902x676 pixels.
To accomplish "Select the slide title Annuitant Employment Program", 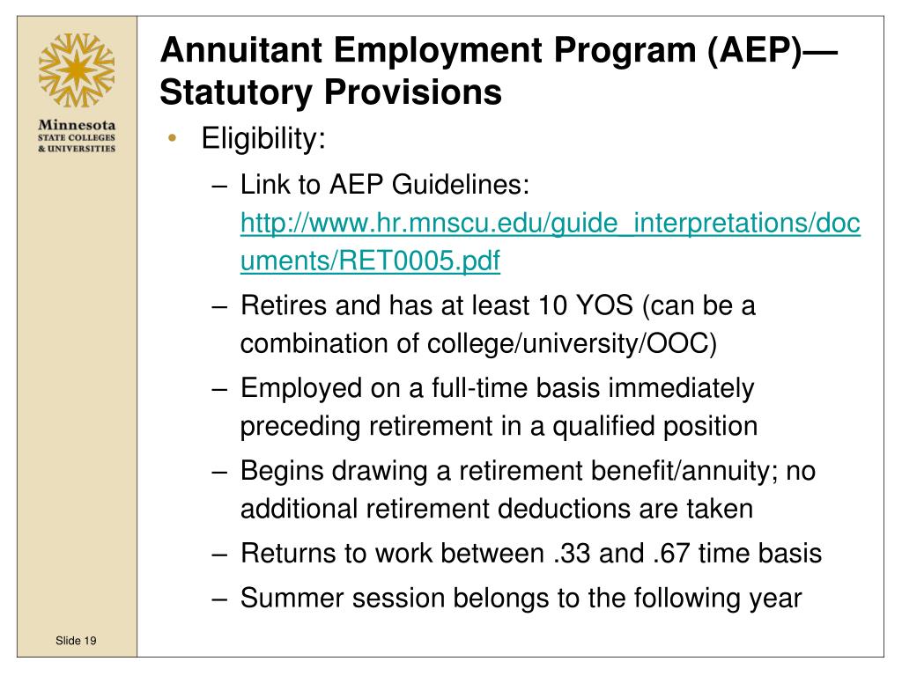I will click(x=499, y=50).
